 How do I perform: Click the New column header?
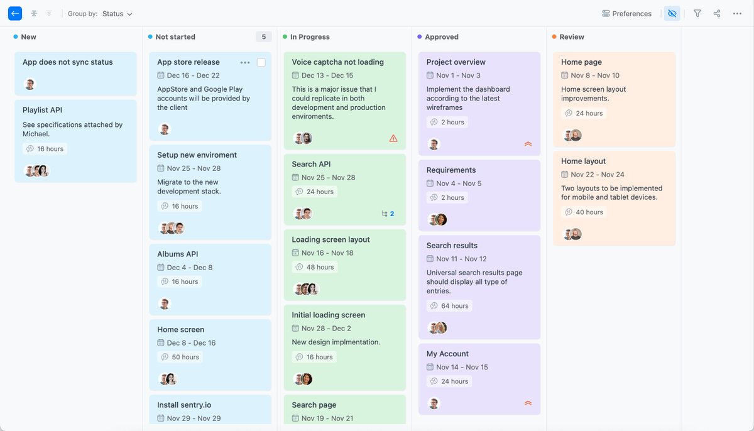click(x=28, y=37)
